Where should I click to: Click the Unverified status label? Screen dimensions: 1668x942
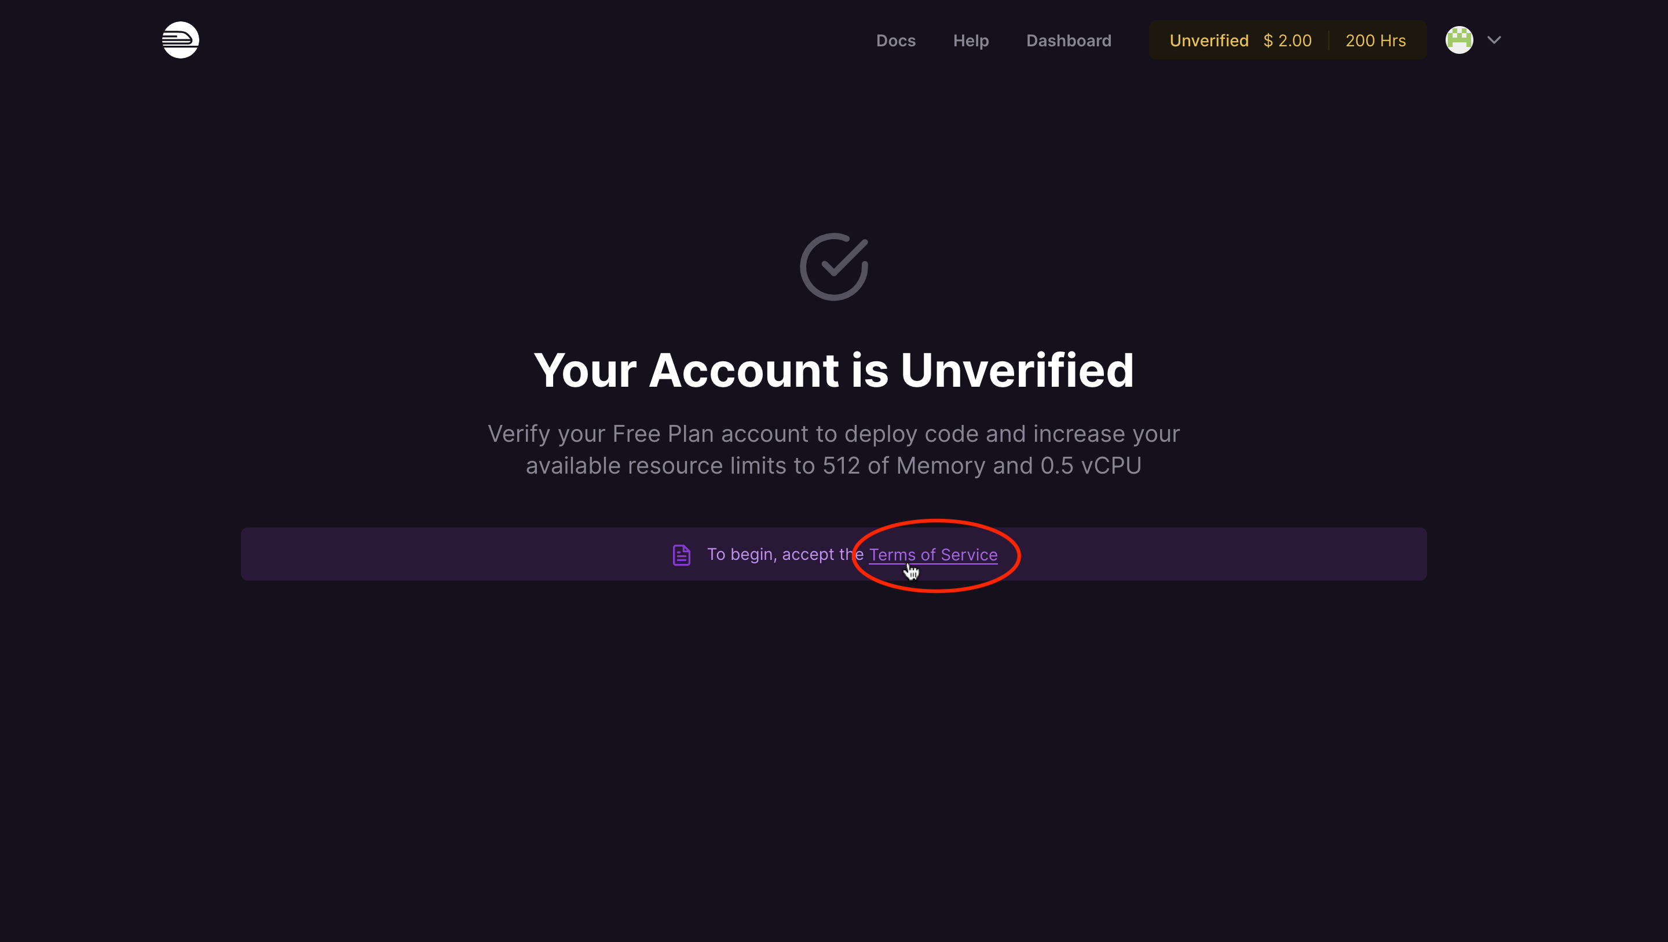tap(1208, 39)
